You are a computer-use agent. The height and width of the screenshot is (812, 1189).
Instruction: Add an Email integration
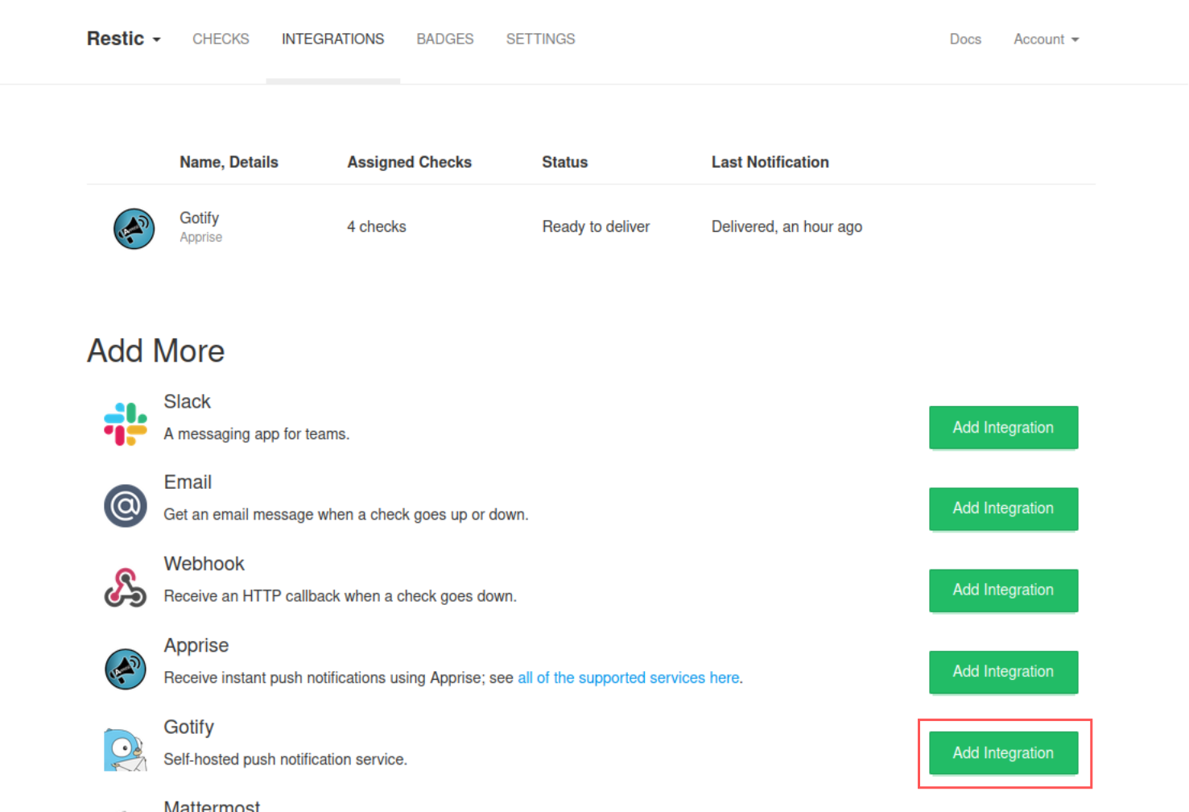pyautogui.click(x=1003, y=508)
